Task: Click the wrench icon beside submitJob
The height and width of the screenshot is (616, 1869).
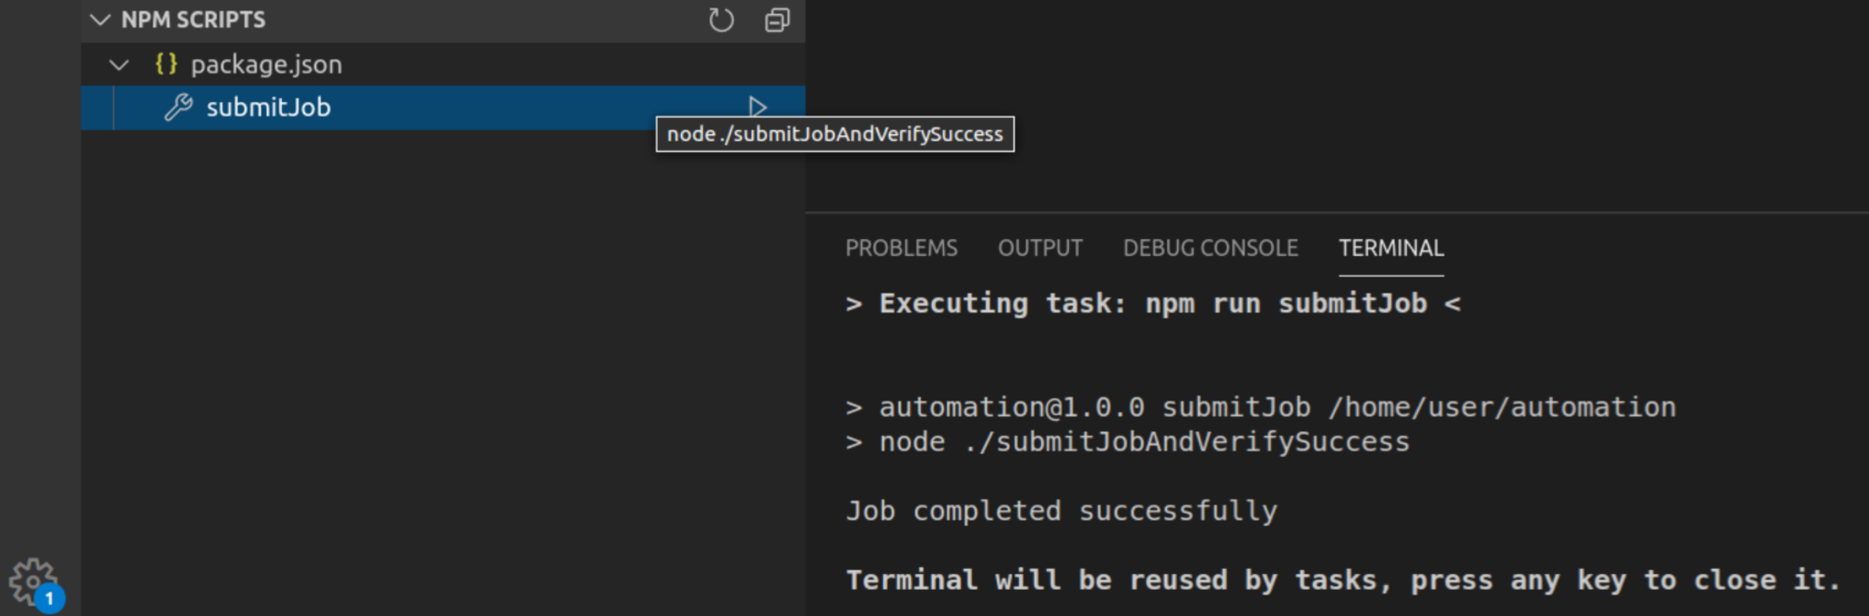Action: (179, 107)
